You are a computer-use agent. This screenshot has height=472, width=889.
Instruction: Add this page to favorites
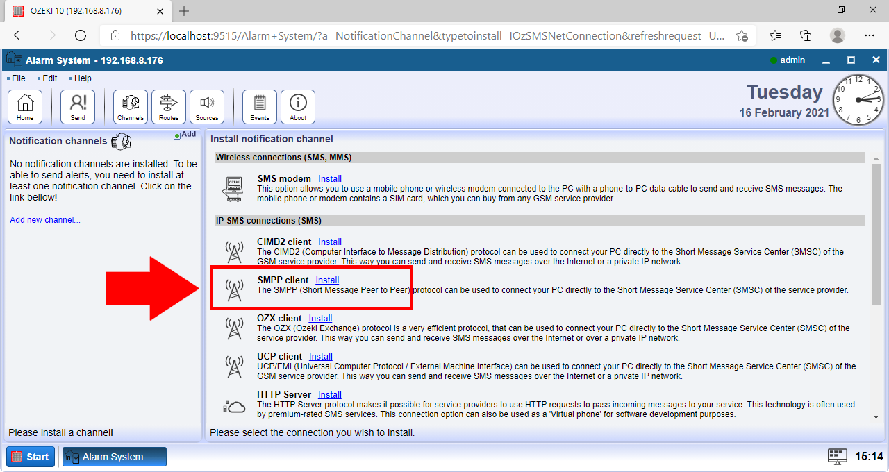point(742,35)
